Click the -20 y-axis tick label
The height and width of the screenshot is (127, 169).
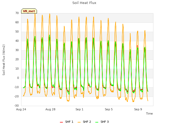[x=16, y=96]
